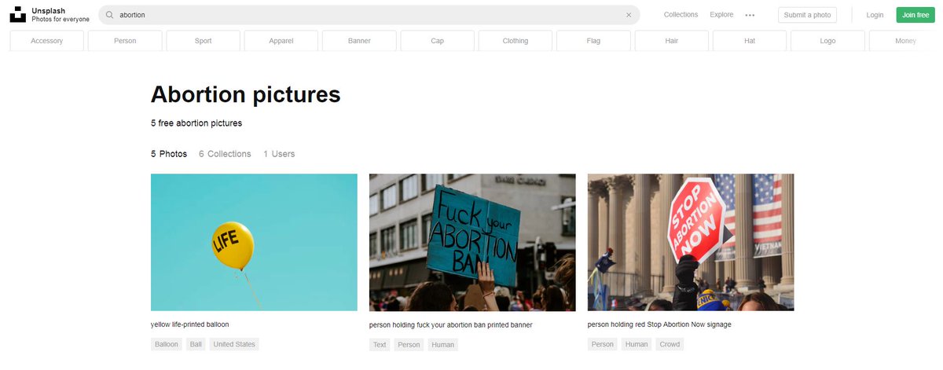
Task: Click the "5 free abortion pictures" subtitle
Action: pyautogui.click(x=196, y=123)
